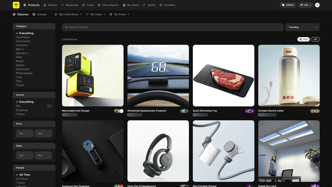The height and width of the screenshot is (187, 332).
Task: Click the Sales Min field
Action: pyautogui.click(x=24, y=155)
